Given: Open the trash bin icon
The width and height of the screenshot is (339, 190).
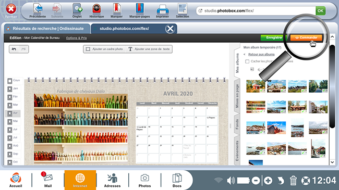Looking at the screenshot, I should pyautogui.click(x=293, y=181).
